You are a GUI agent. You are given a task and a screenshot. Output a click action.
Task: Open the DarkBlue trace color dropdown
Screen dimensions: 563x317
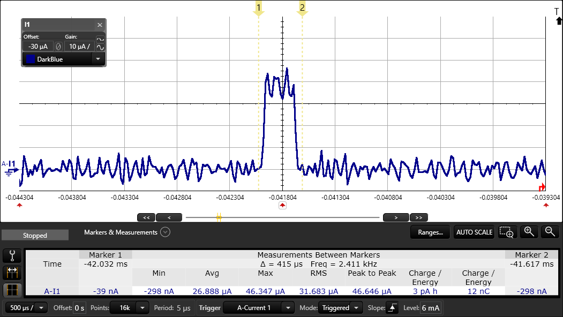(x=98, y=59)
